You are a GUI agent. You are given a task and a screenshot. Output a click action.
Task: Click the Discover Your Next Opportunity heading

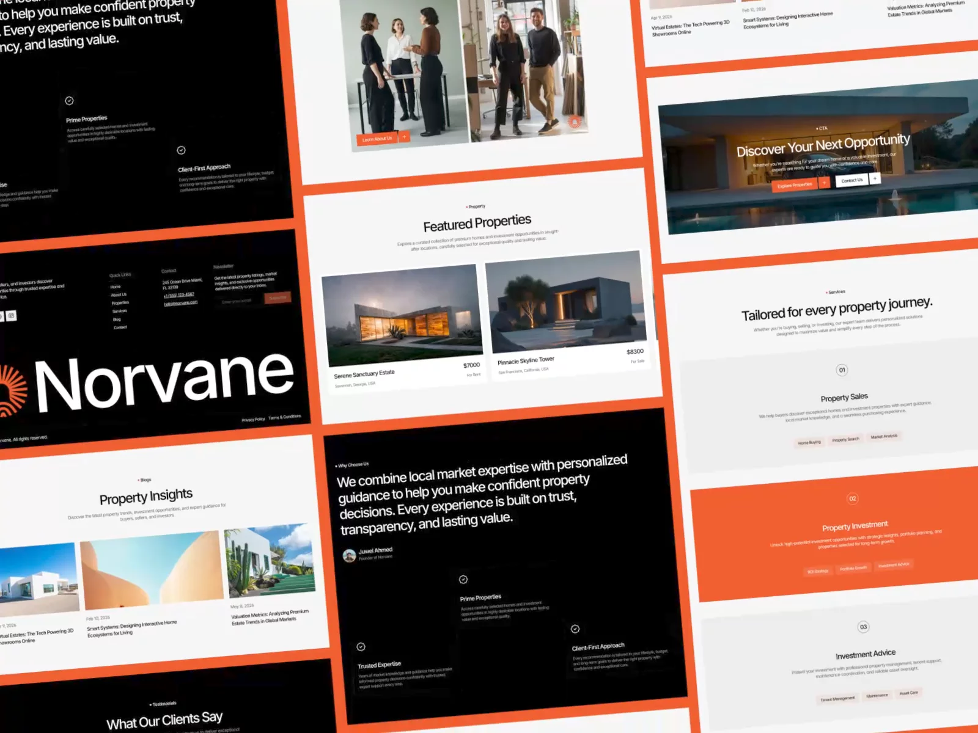823,145
